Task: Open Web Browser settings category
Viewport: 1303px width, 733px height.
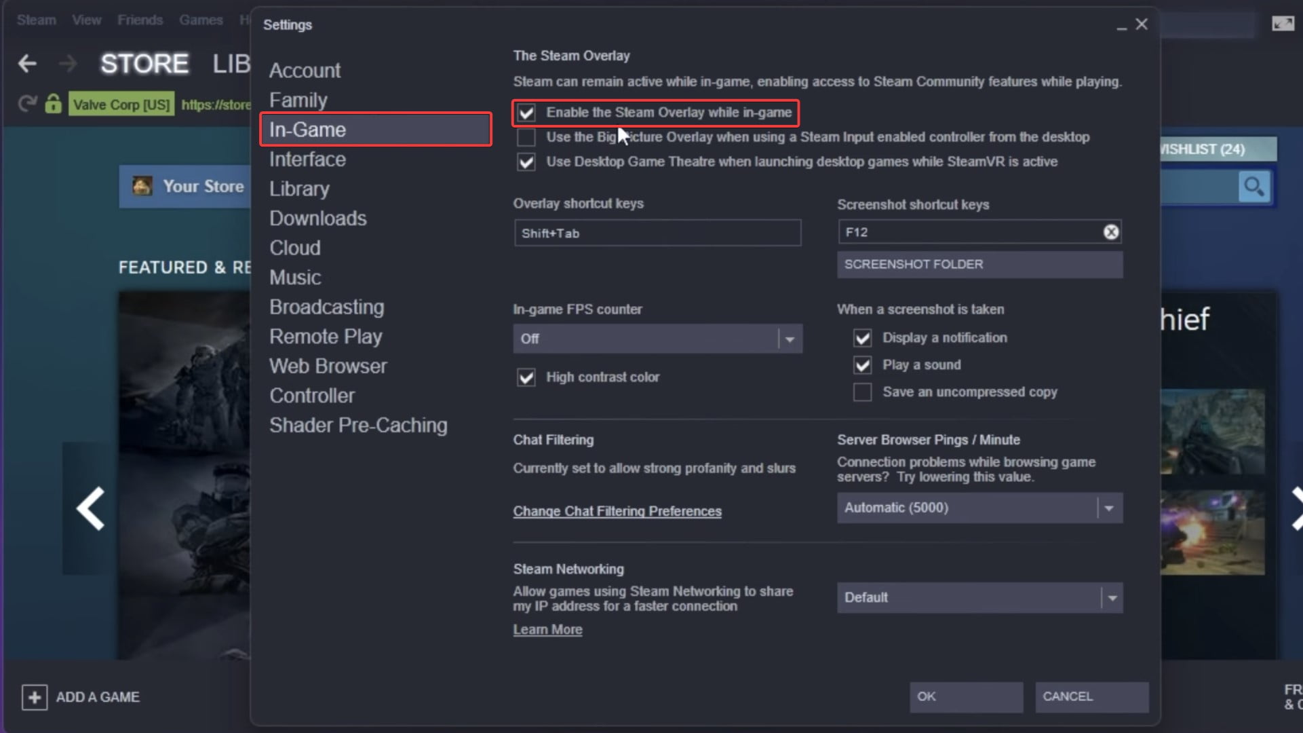Action: point(328,366)
